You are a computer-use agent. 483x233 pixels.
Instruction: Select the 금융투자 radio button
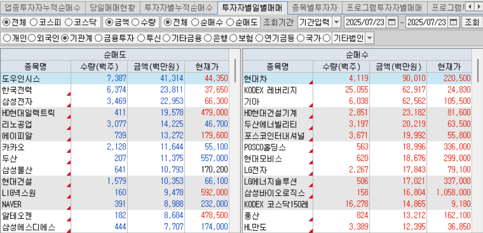pos(114,38)
